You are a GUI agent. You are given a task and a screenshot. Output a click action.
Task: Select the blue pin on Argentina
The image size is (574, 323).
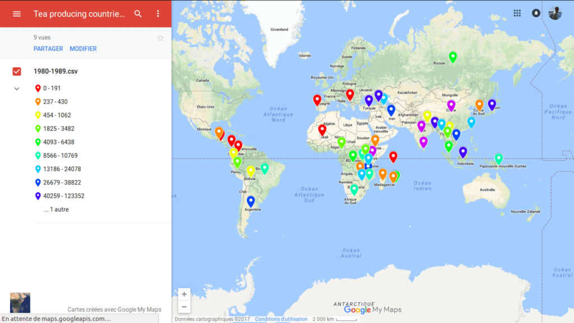[251, 201]
